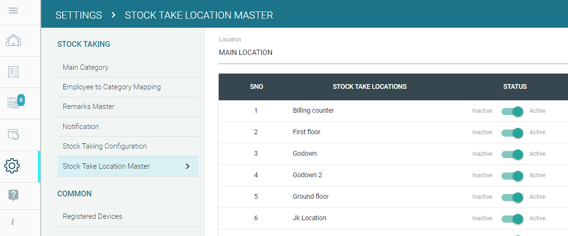Open the hamburger menu icon
Image resolution: width=568 pixels, height=236 pixels.
point(13,11)
